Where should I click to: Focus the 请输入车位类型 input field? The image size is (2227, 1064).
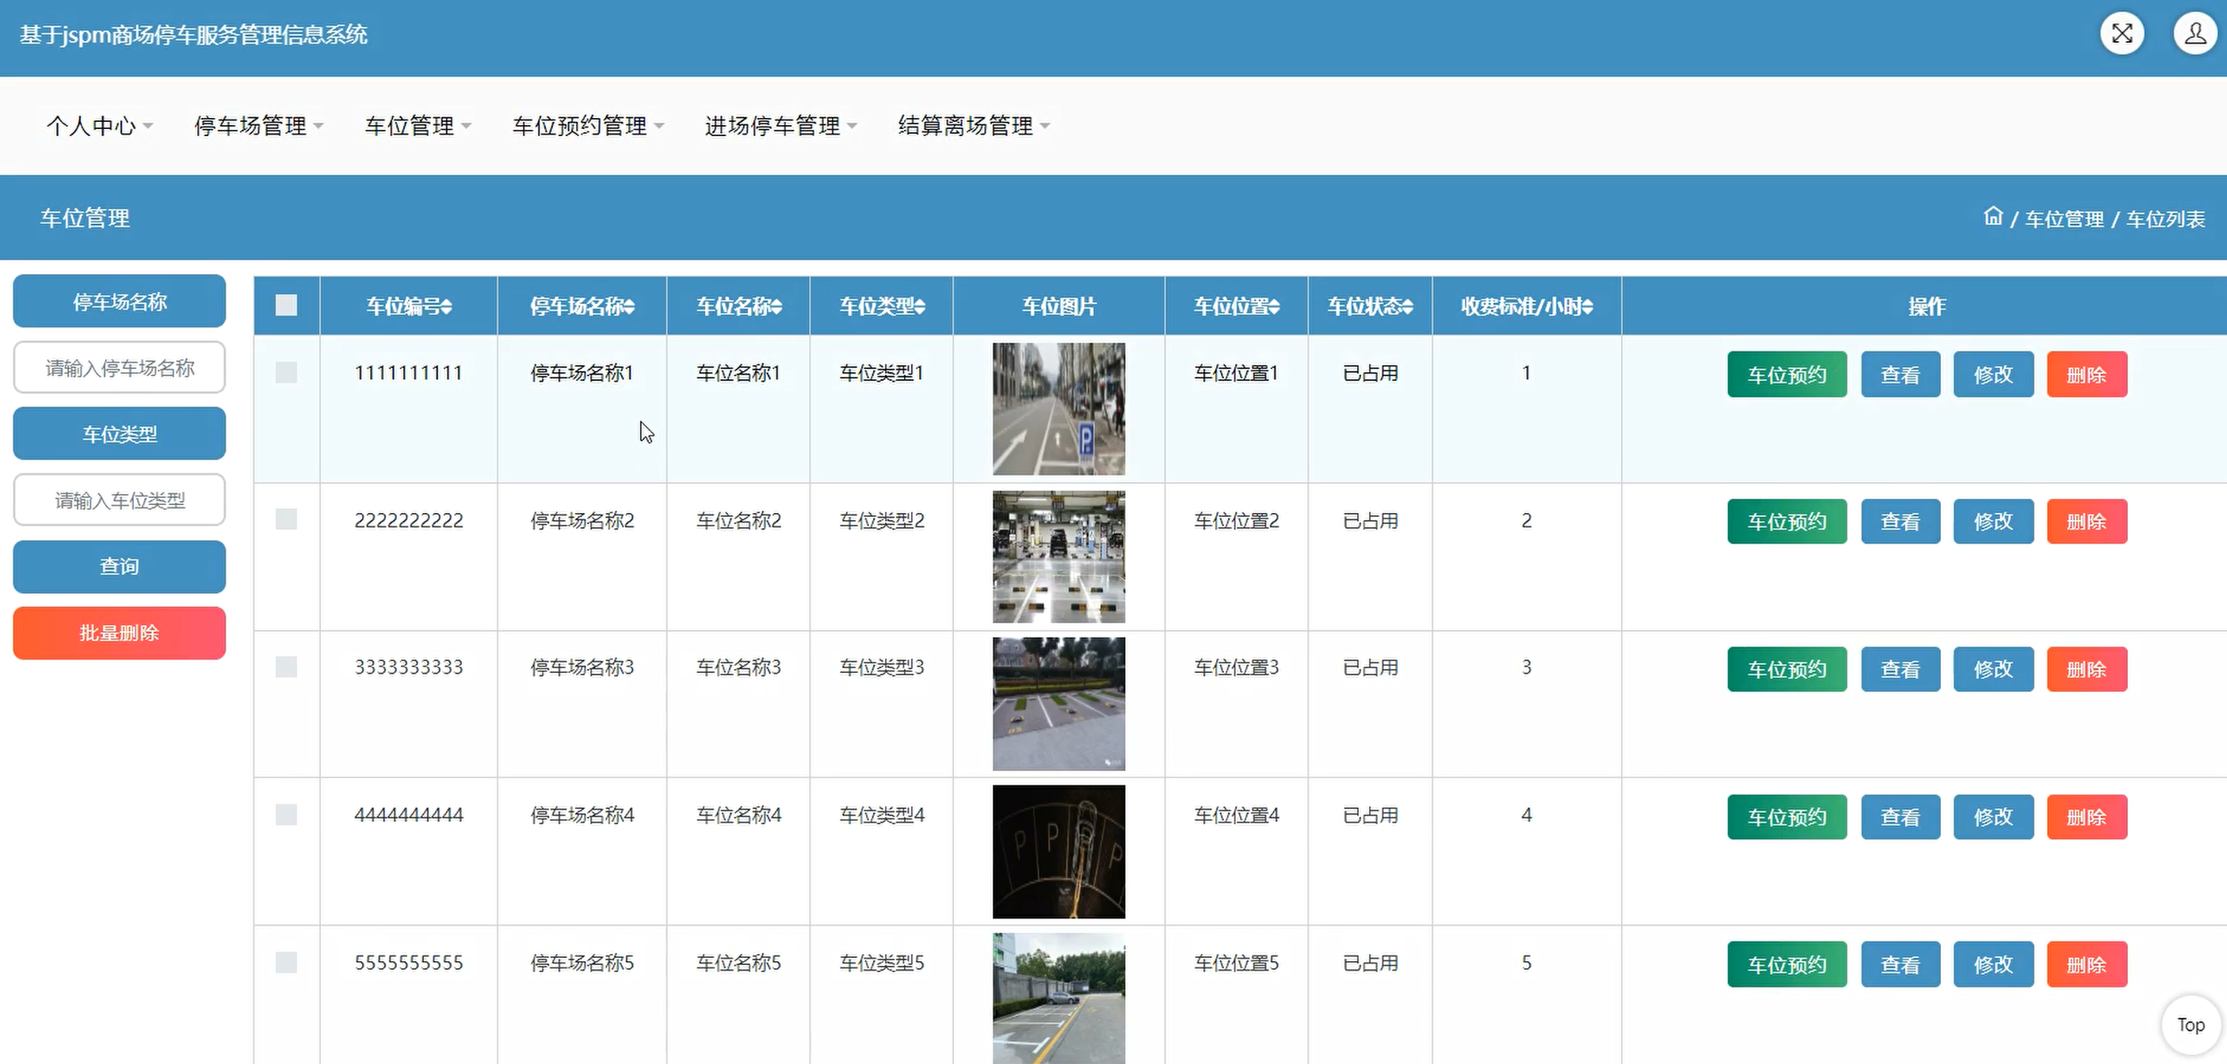(x=120, y=500)
